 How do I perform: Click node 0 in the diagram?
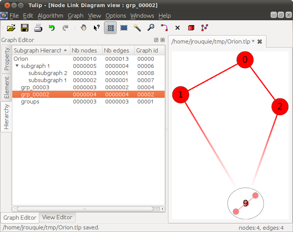(x=245, y=60)
